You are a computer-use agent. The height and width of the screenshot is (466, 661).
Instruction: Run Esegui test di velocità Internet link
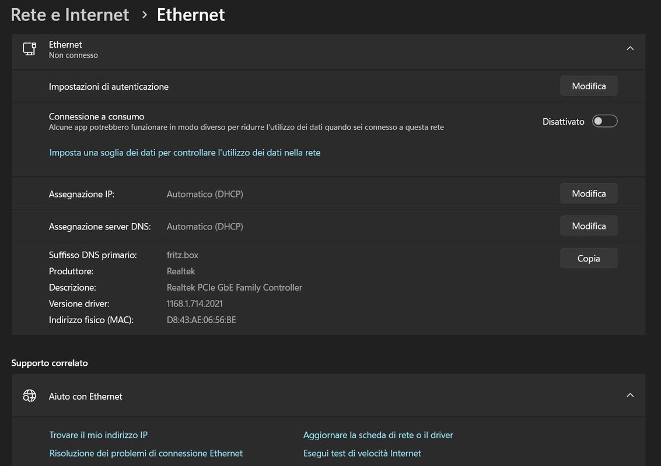(x=362, y=453)
